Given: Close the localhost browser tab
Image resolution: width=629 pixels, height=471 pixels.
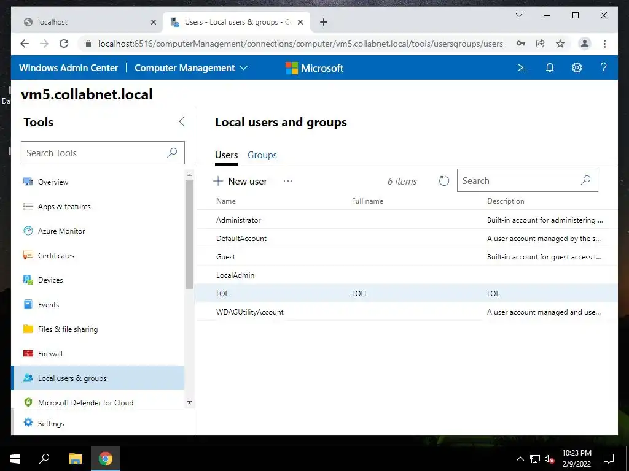Looking at the screenshot, I should (153, 22).
